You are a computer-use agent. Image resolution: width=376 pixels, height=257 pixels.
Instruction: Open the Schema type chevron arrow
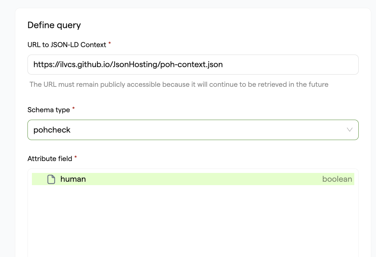[350, 130]
